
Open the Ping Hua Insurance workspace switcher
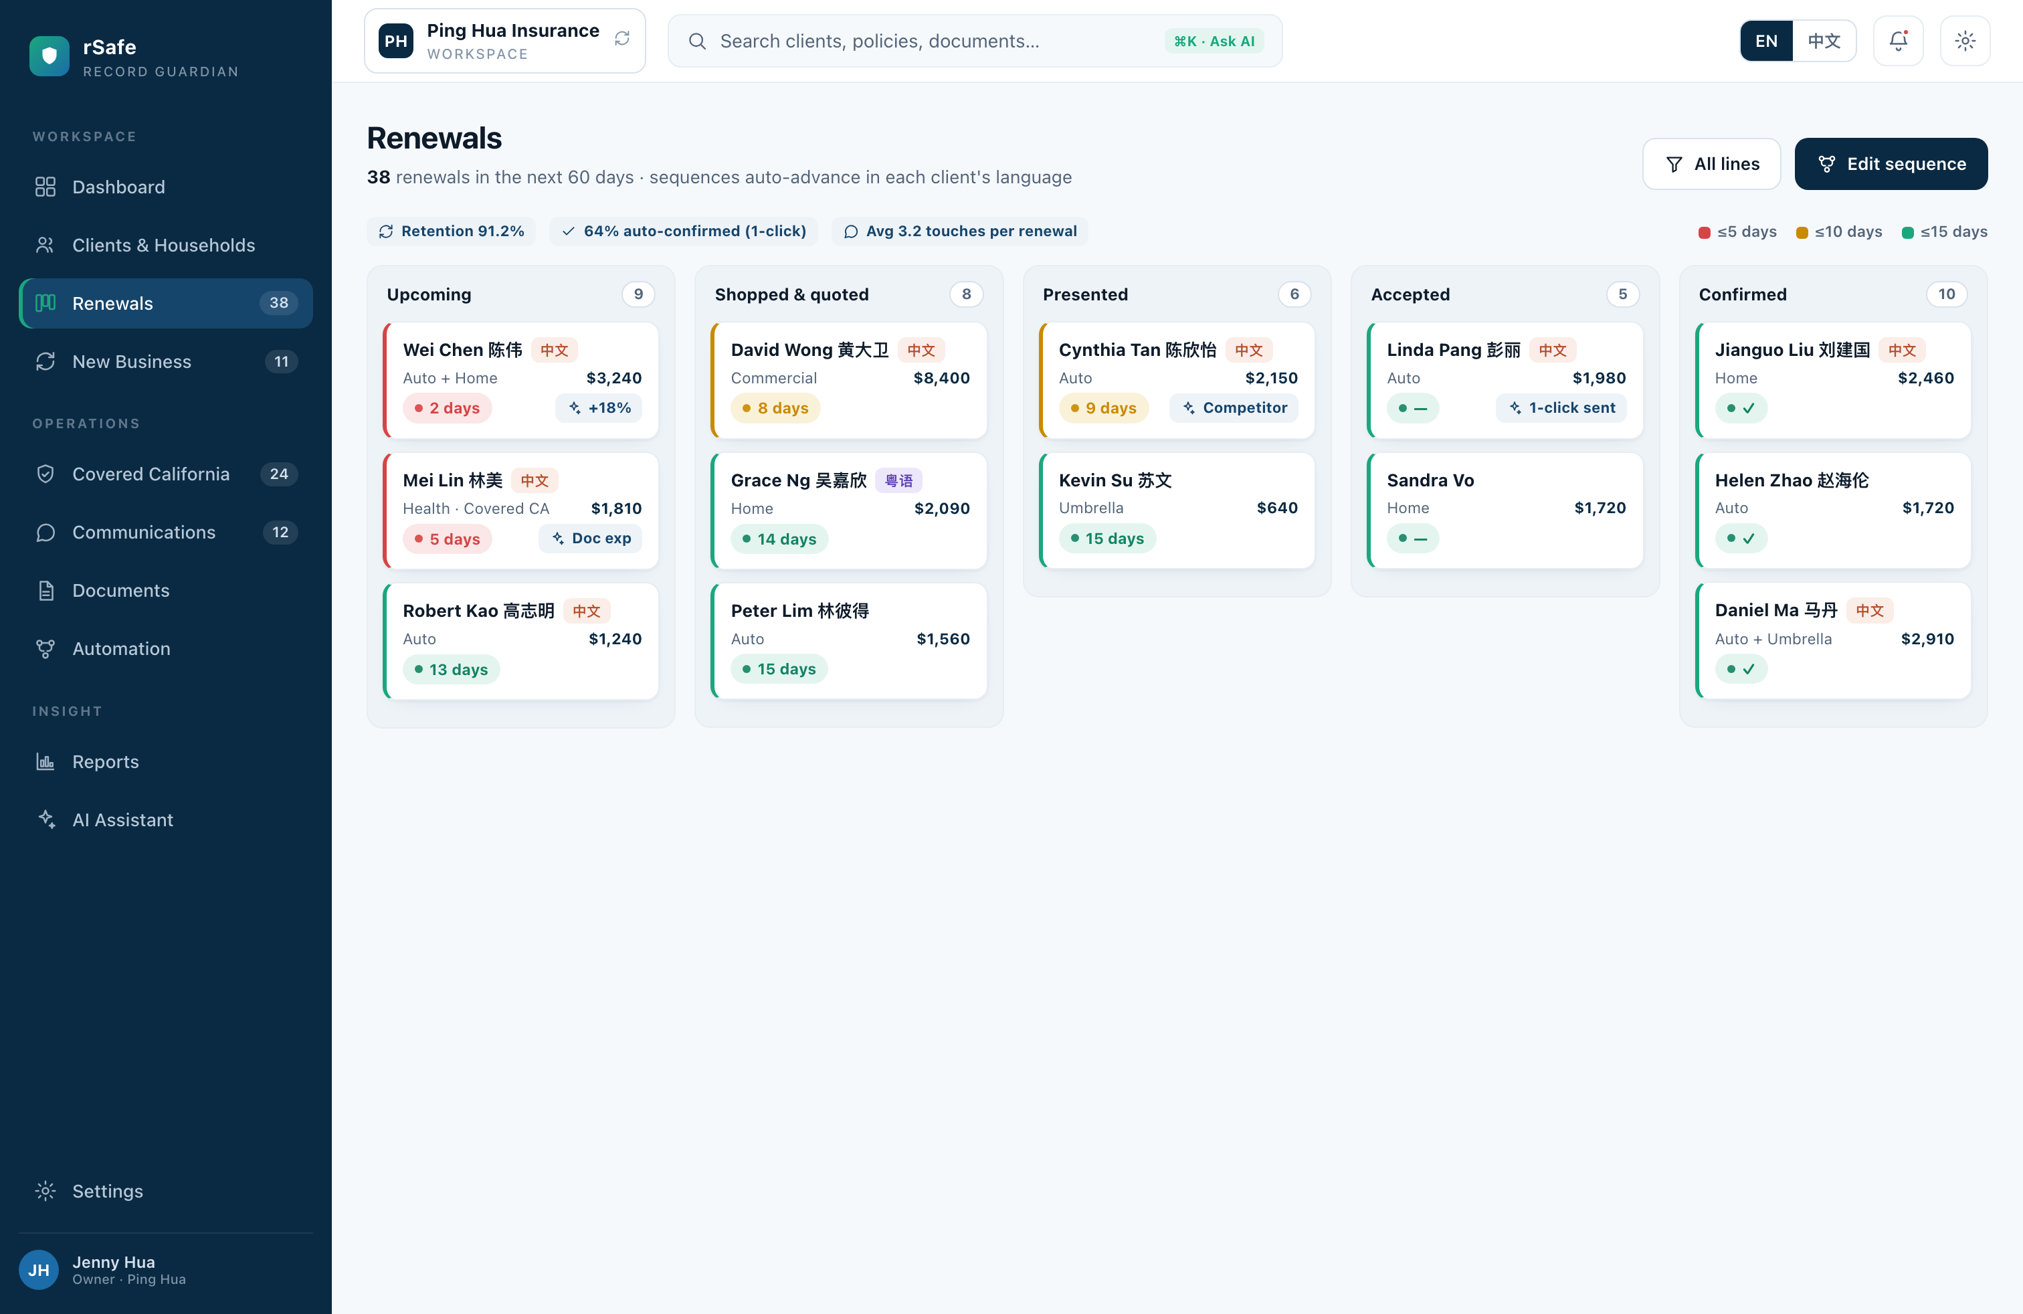[505, 41]
